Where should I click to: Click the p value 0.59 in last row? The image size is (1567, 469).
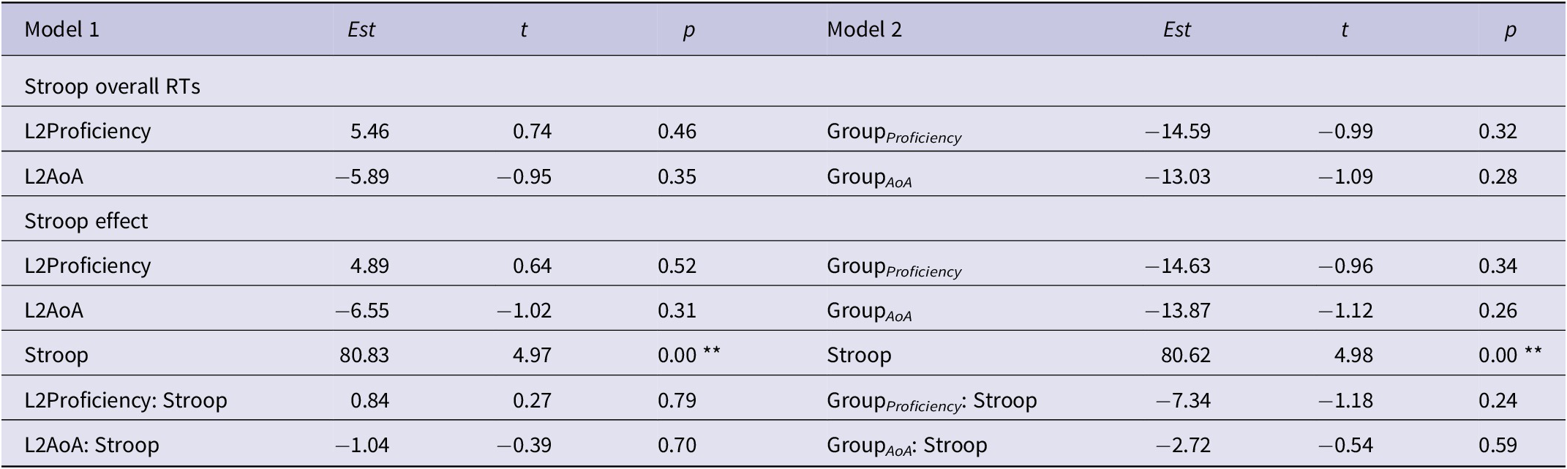point(1498,445)
